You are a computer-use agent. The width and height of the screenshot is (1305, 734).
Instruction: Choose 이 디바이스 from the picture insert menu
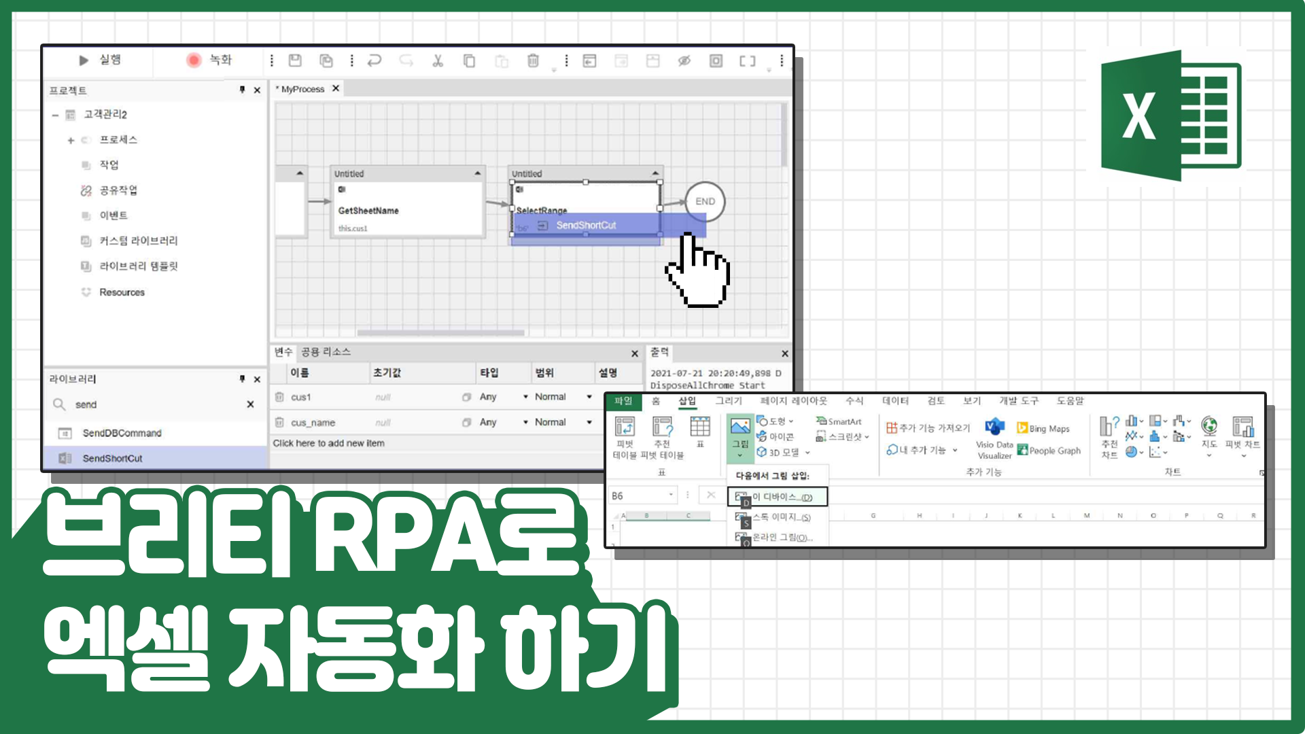point(778,497)
